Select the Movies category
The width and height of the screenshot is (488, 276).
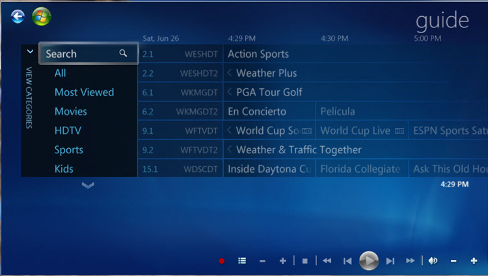pos(71,112)
